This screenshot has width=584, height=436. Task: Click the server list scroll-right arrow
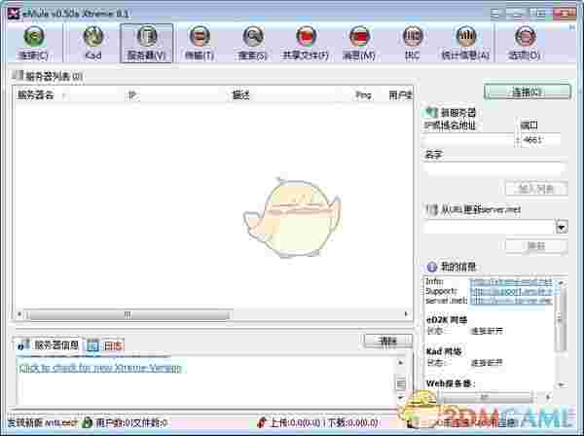(x=406, y=314)
